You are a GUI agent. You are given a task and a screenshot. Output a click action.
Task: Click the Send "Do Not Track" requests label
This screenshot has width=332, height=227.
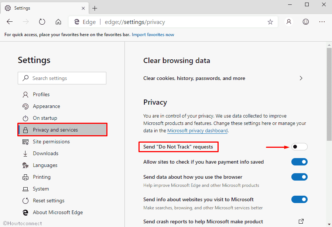tap(178, 147)
